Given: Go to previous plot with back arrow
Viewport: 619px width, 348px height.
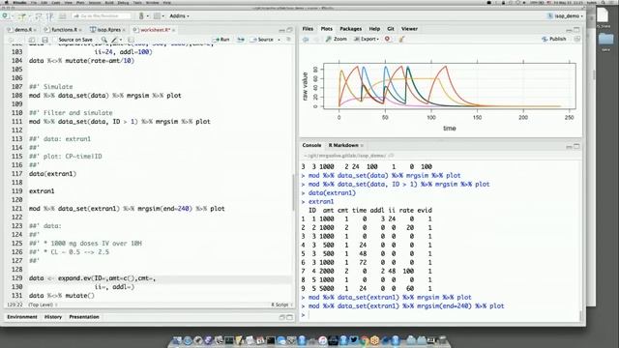Looking at the screenshot, I should [x=306, y=39].
